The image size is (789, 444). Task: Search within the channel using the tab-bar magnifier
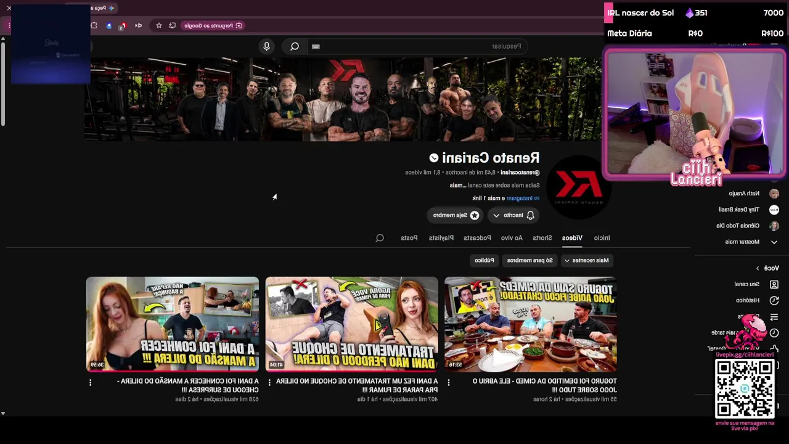tap(380, 238)
